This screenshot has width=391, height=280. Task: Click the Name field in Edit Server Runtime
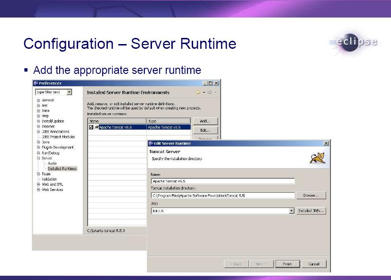[x=222, y=181]
